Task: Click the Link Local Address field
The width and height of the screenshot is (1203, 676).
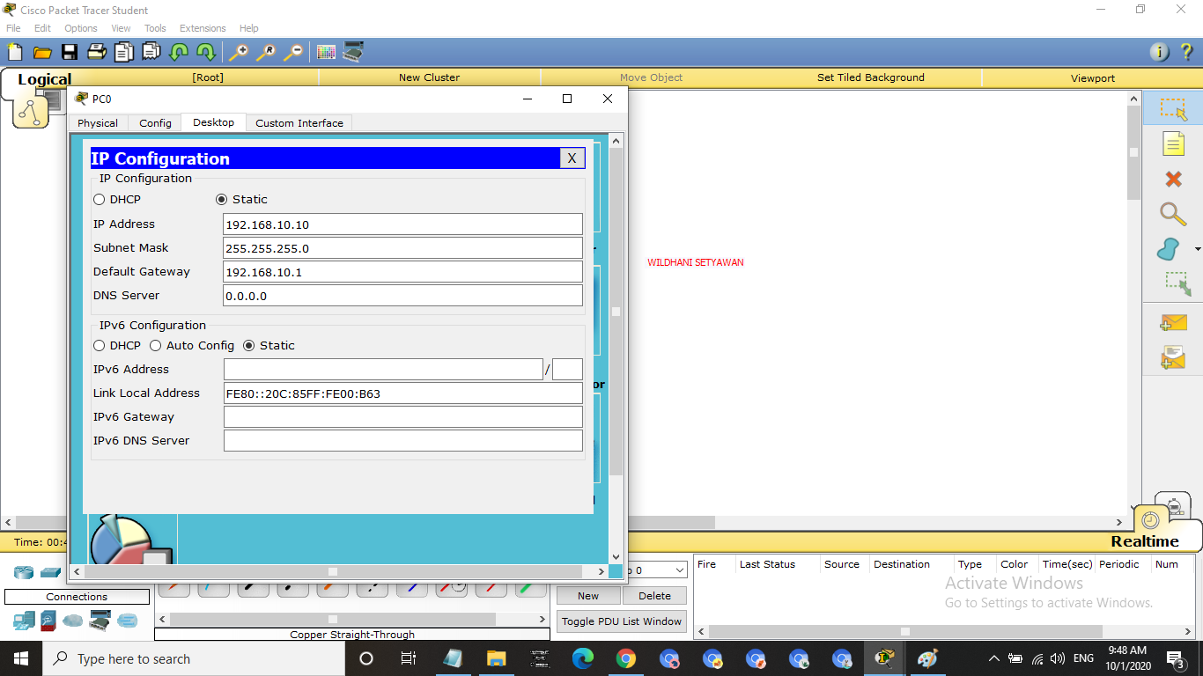Action: pos(402,393)
